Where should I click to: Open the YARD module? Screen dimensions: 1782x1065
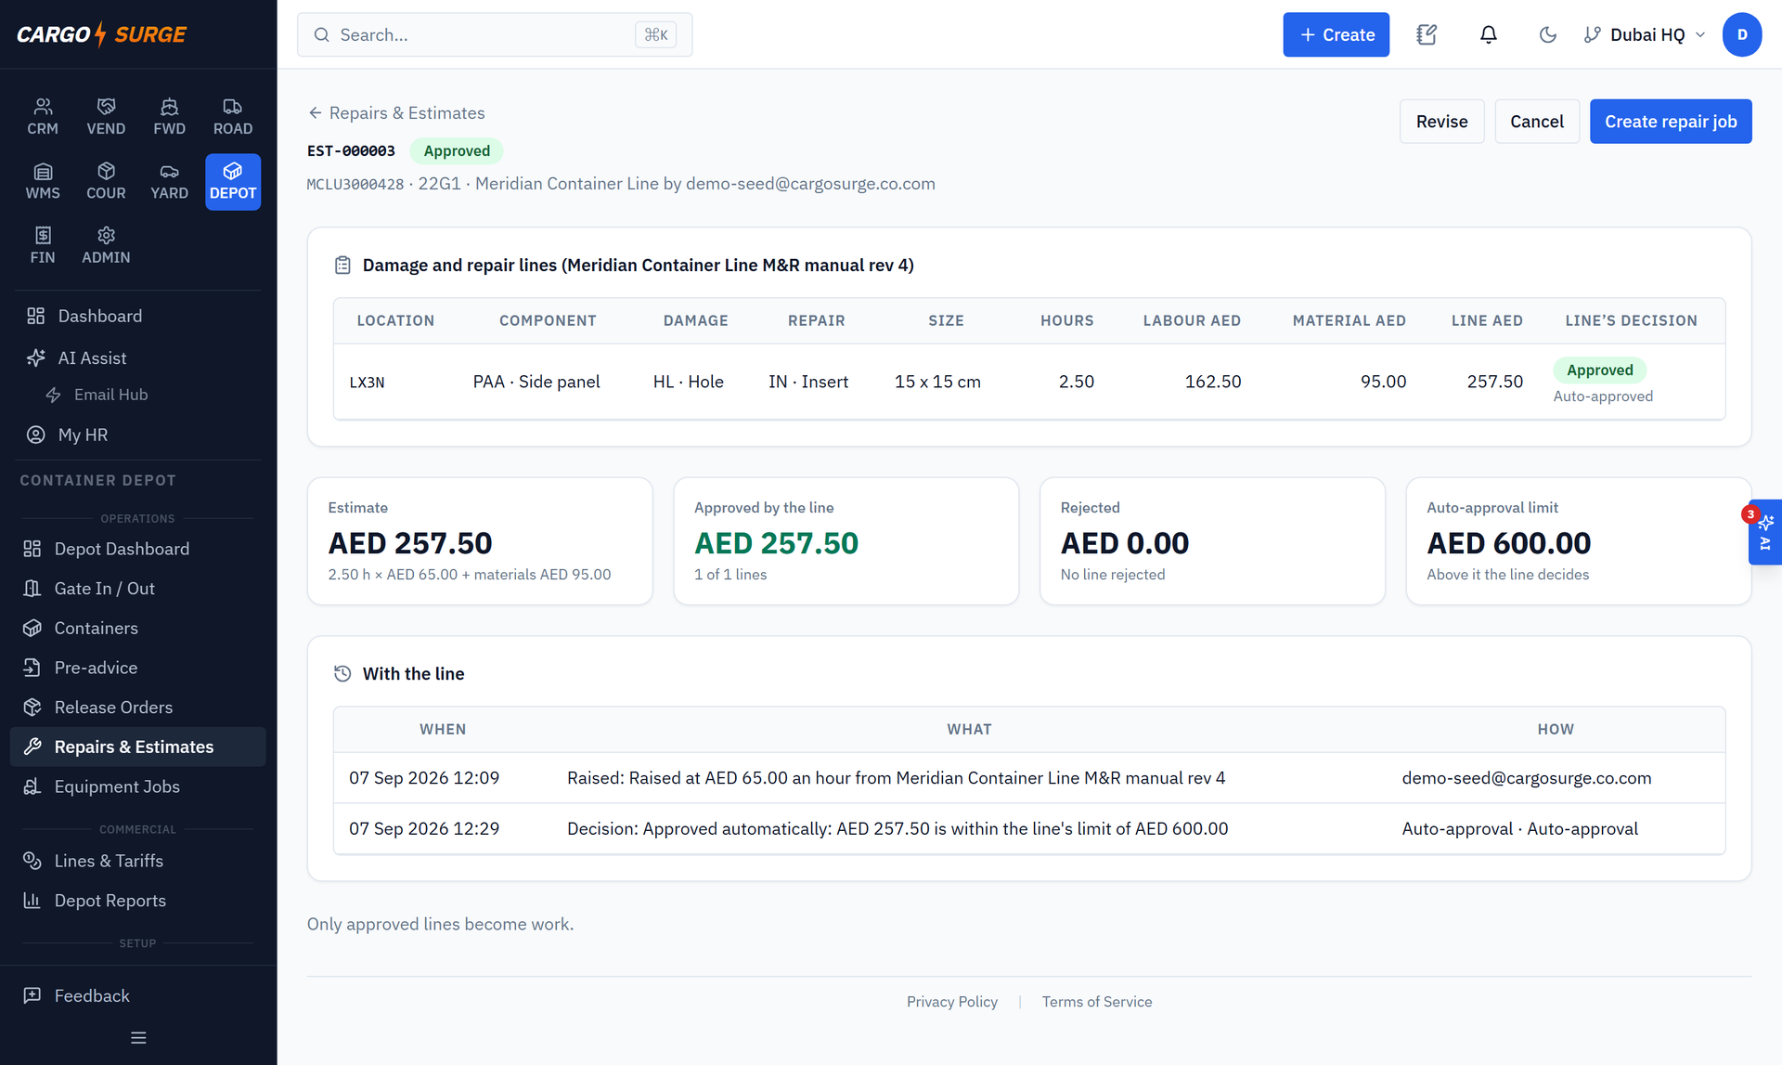point(169,181)
